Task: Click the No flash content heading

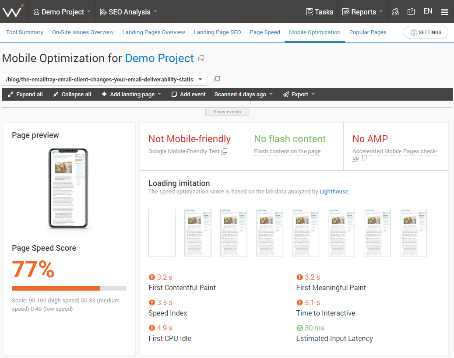Action: [x=290, y=139]
